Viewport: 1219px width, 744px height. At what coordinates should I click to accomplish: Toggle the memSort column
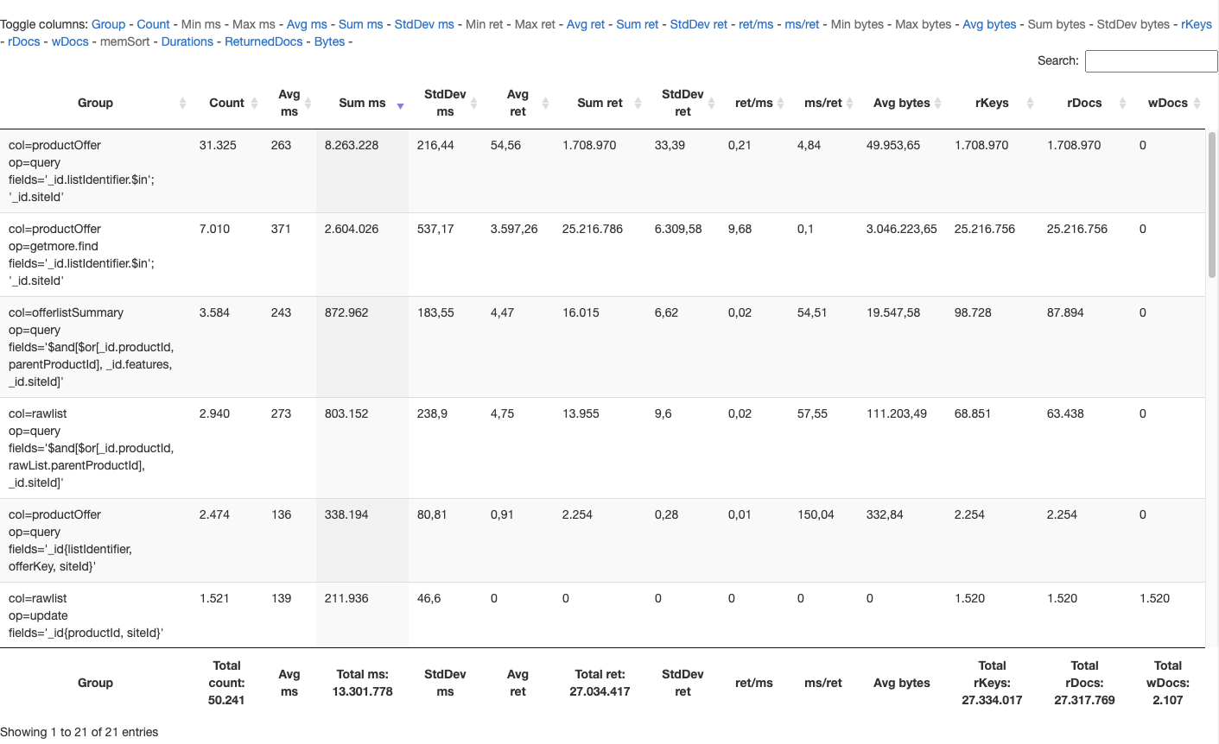tap(124, 41)
